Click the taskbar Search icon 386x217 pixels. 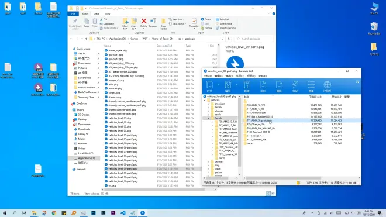(x=15, y=213)
